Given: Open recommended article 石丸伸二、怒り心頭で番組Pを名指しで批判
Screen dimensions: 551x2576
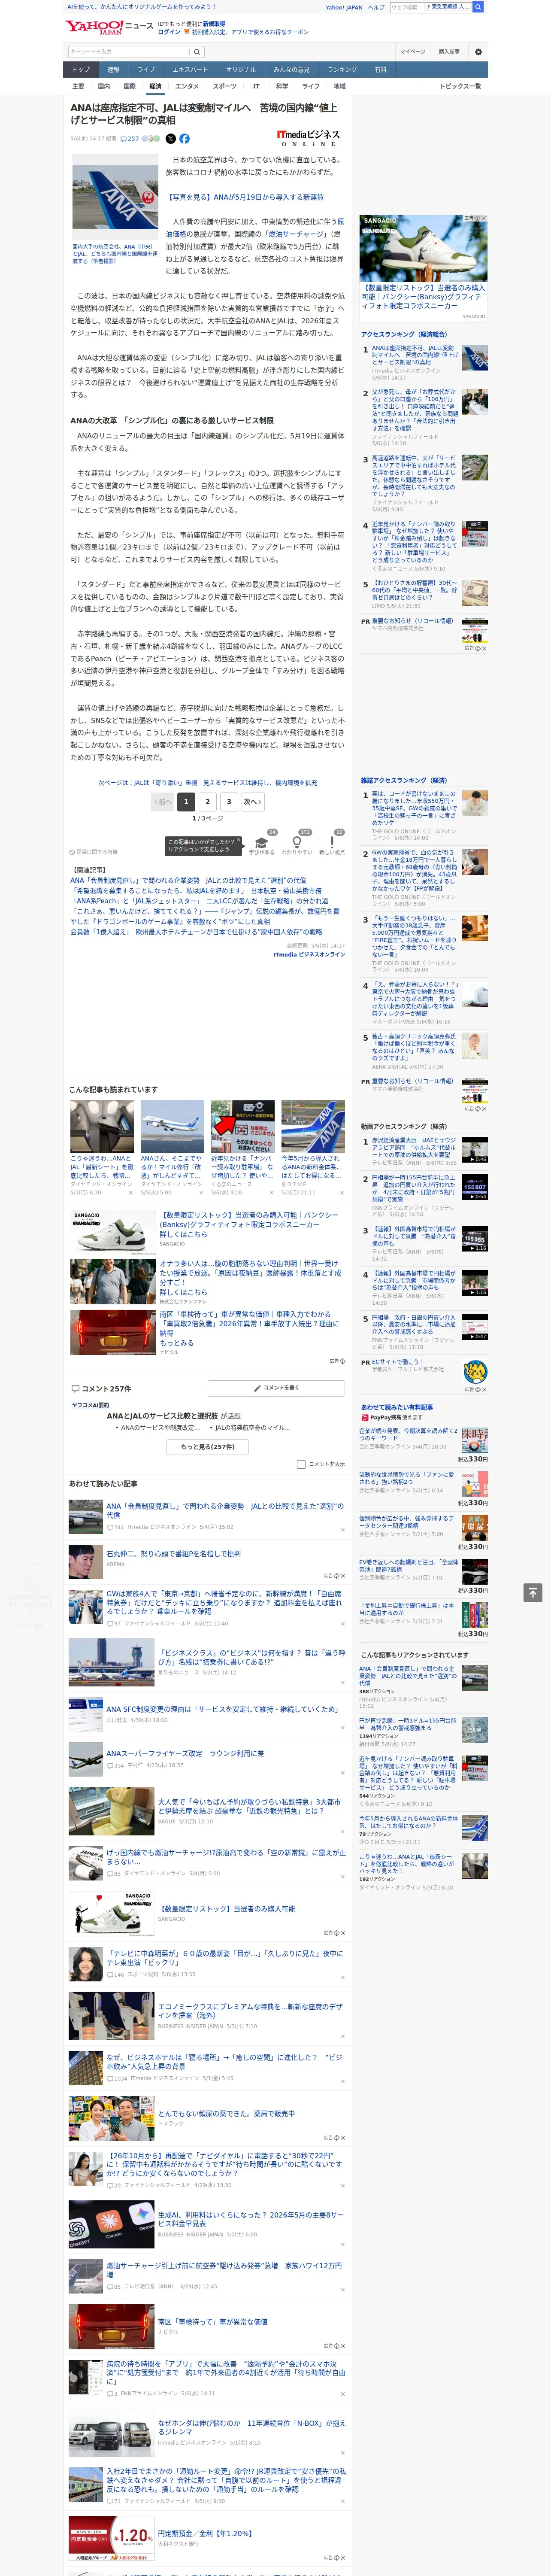Looking at the screenshot, I should tap(173, 1554).
